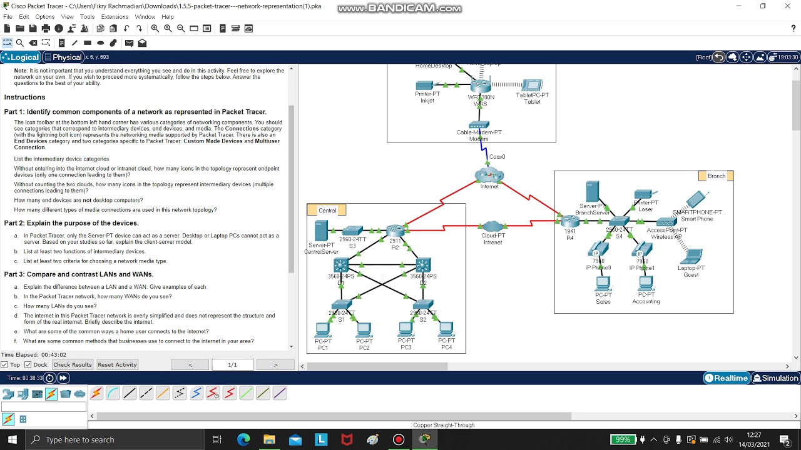The image size is (801, 450).
Task: Click Fast Forward Time button
Action: (63, 378)
